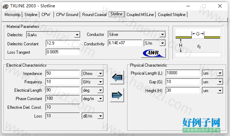
Task: Click the Dielectric Constant field 12.9
Action: pos(63,43)
